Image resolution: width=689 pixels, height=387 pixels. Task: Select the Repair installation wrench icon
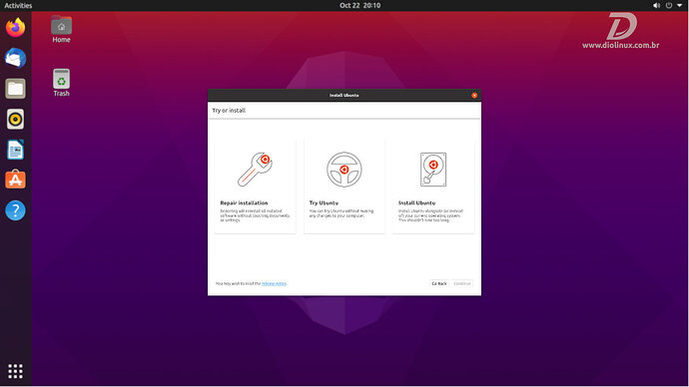coord(255,170)
